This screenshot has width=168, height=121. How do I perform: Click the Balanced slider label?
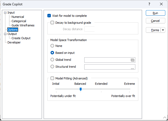[80, 84]
